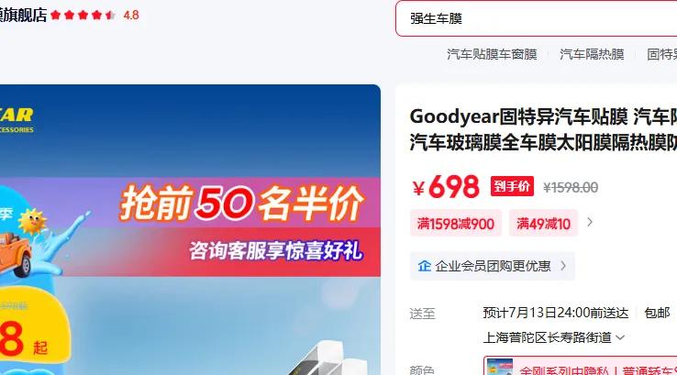
Task: Open the 旗舰店 store name link
Action: point(23,15)
